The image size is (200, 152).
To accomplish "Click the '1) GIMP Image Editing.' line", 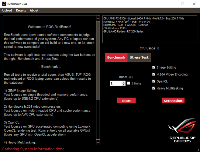I will tap(21, 91).
